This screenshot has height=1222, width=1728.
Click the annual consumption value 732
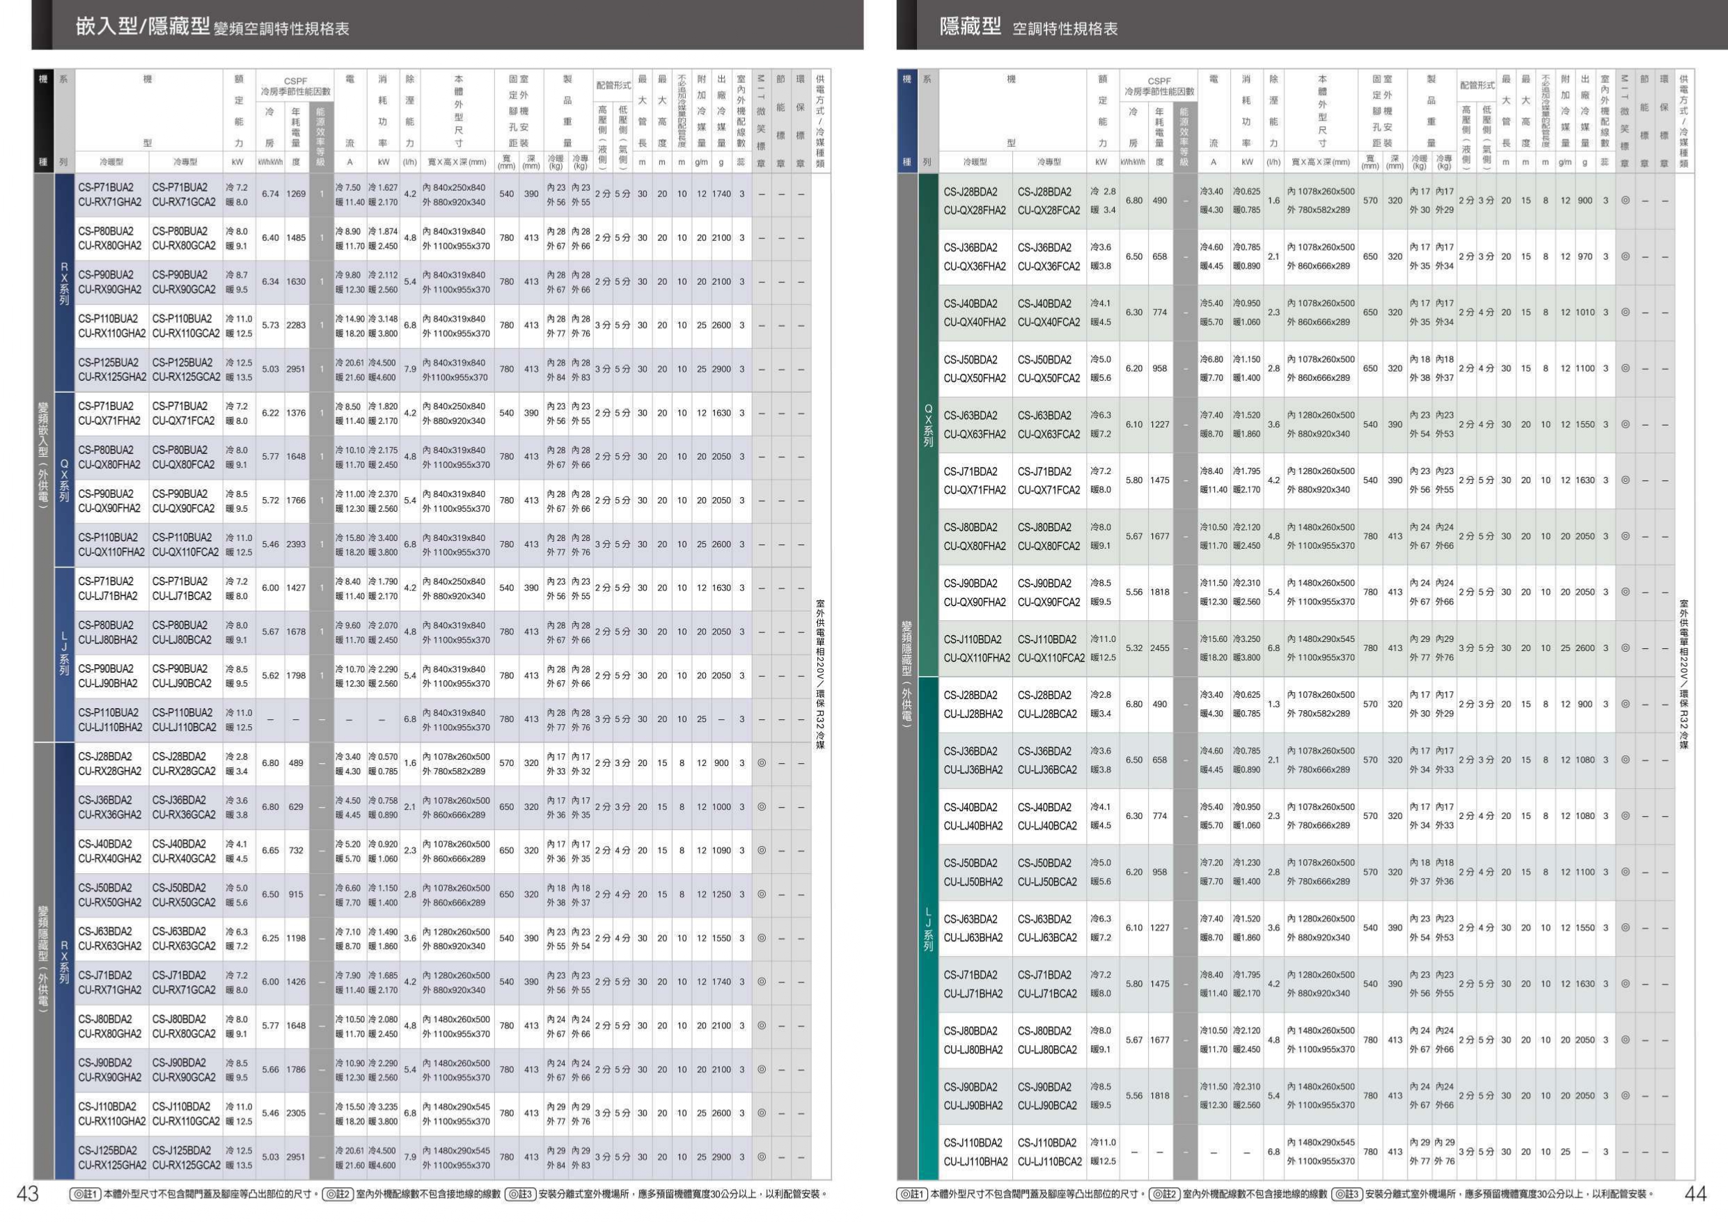tap(296, 850)
